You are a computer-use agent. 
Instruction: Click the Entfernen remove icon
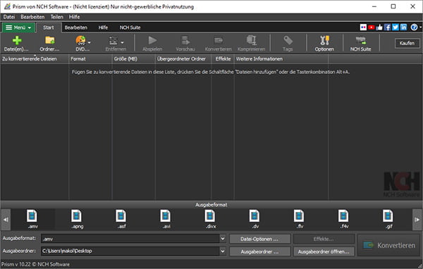113,40
